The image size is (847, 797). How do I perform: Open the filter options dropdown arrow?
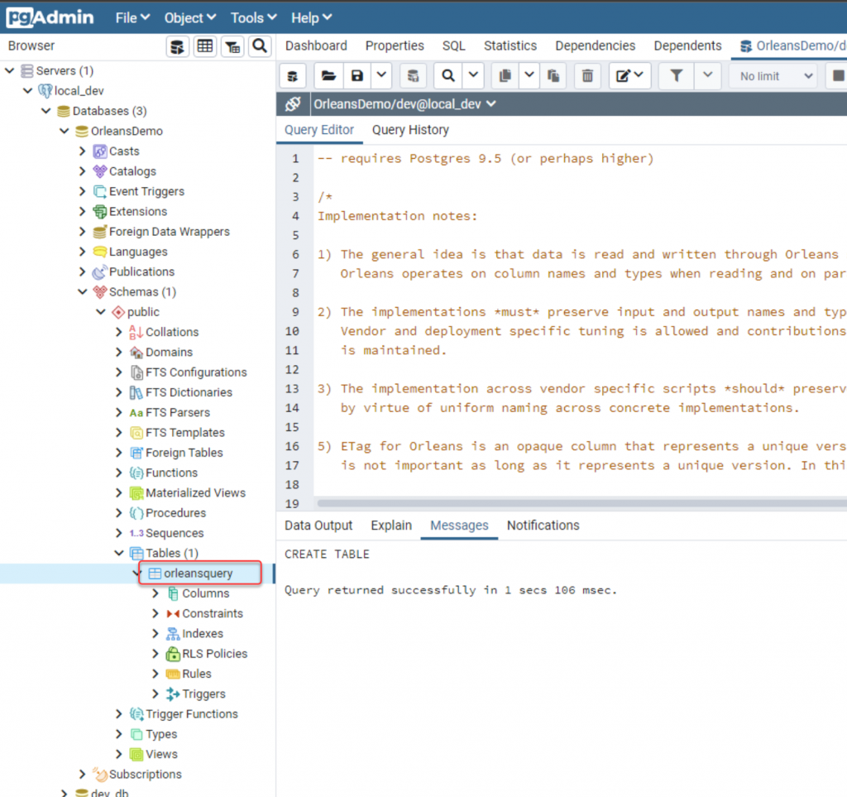pos(708,76)
